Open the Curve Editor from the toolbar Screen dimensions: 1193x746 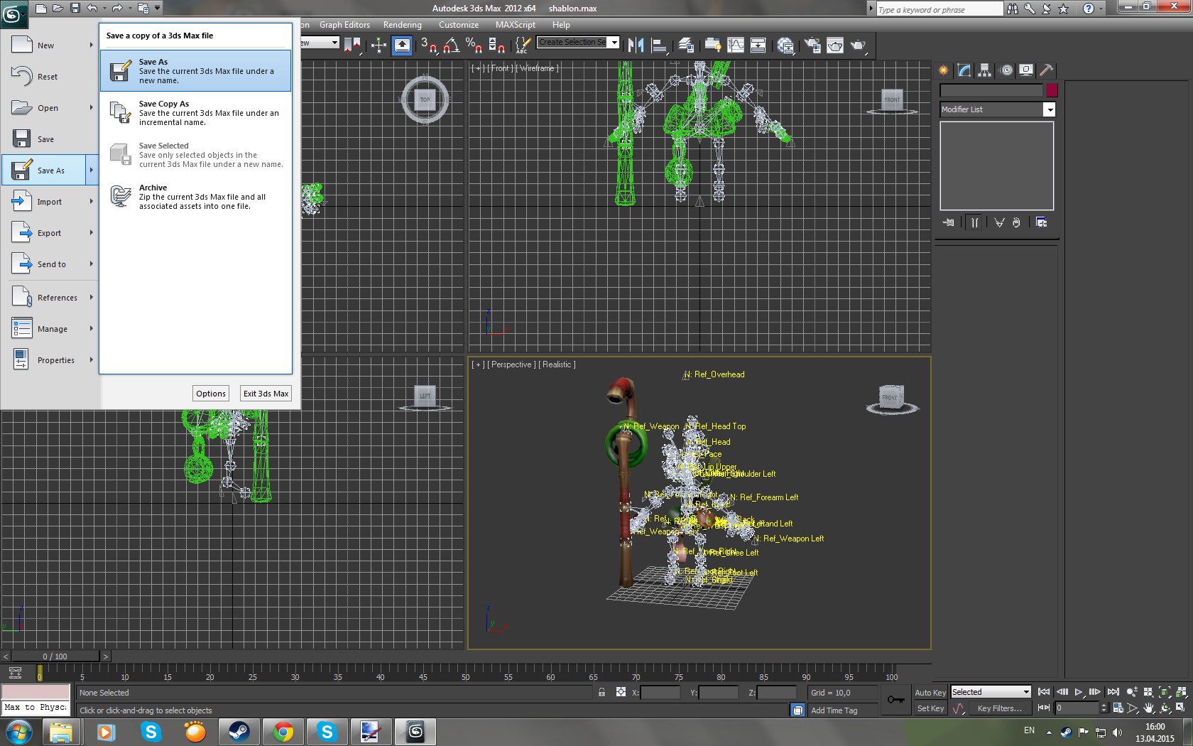click(736, 45)
